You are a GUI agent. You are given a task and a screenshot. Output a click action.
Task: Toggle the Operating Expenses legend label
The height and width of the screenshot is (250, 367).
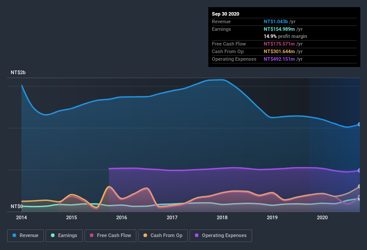224,235
